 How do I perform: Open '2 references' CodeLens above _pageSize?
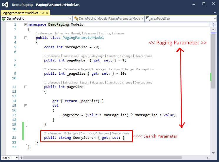coord(53,69)
